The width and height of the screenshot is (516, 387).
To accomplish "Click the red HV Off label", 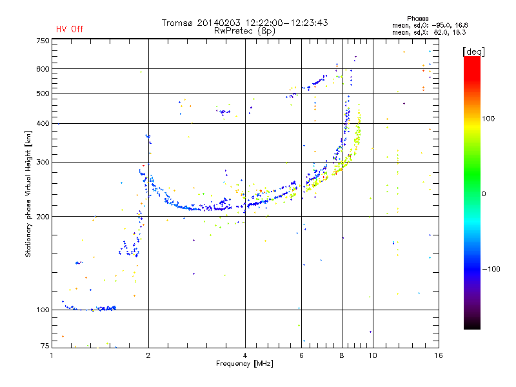I will pos(70,29).
